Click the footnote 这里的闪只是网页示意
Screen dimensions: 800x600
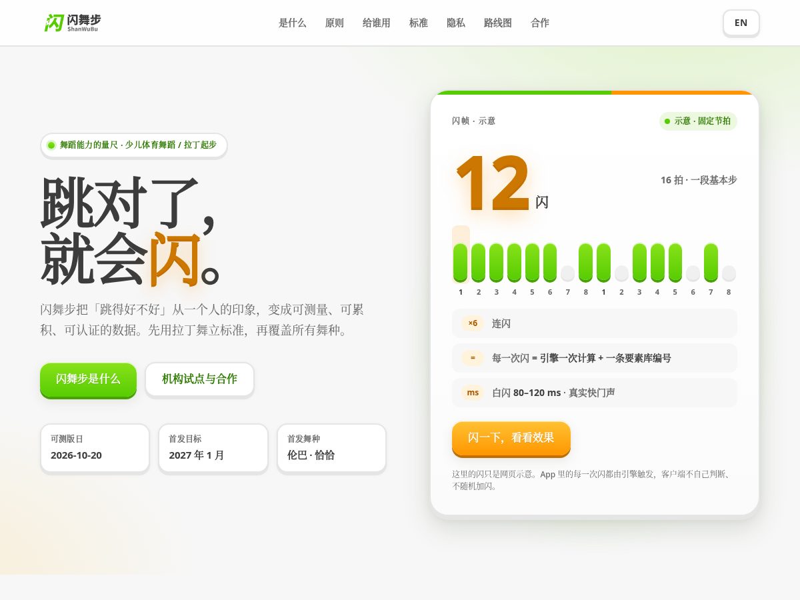click(591, 480)
